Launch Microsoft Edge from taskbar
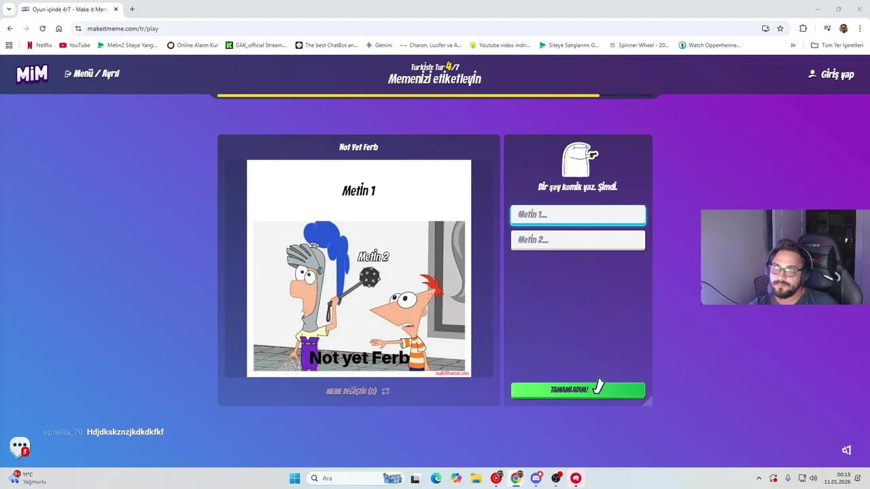The height and width of the screenshot is (489, 870). tap(436, 478)
